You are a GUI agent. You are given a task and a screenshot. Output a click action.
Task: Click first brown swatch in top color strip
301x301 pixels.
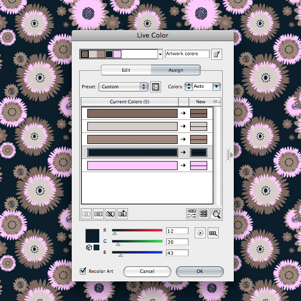84,54
